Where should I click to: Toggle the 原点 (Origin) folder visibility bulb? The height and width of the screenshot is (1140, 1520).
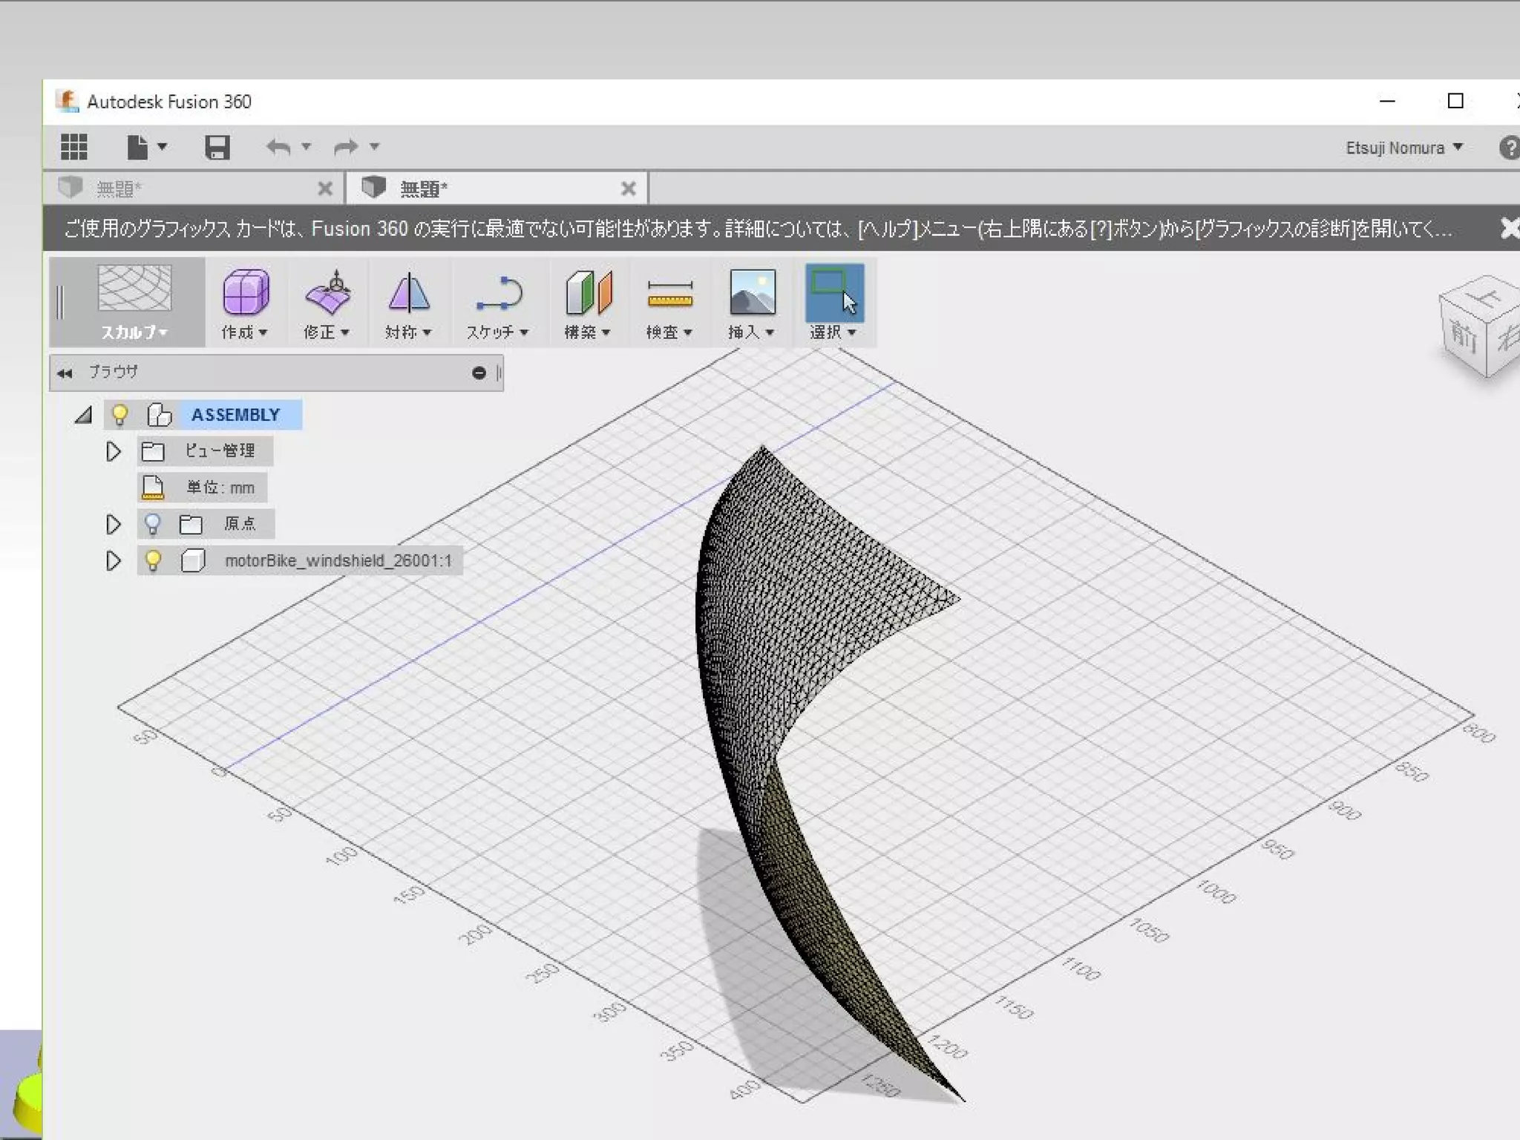(x=153, y=524)
